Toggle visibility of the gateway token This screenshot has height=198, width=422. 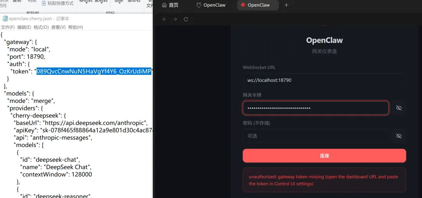pos(399,108)
